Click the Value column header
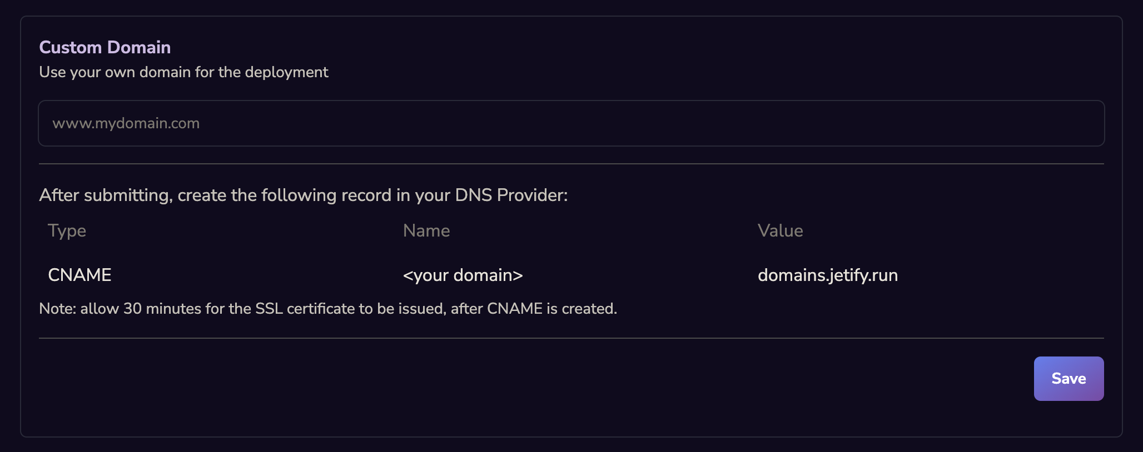This screenshot has height=452, width=1143. (781, 230)
